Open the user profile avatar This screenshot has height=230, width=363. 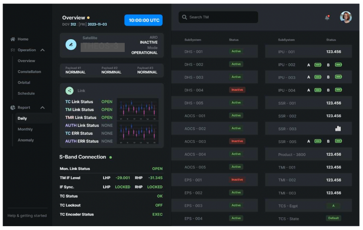click(345, 17)
